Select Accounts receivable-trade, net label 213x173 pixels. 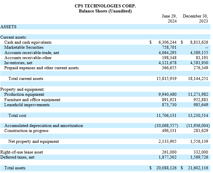(32, 53)
